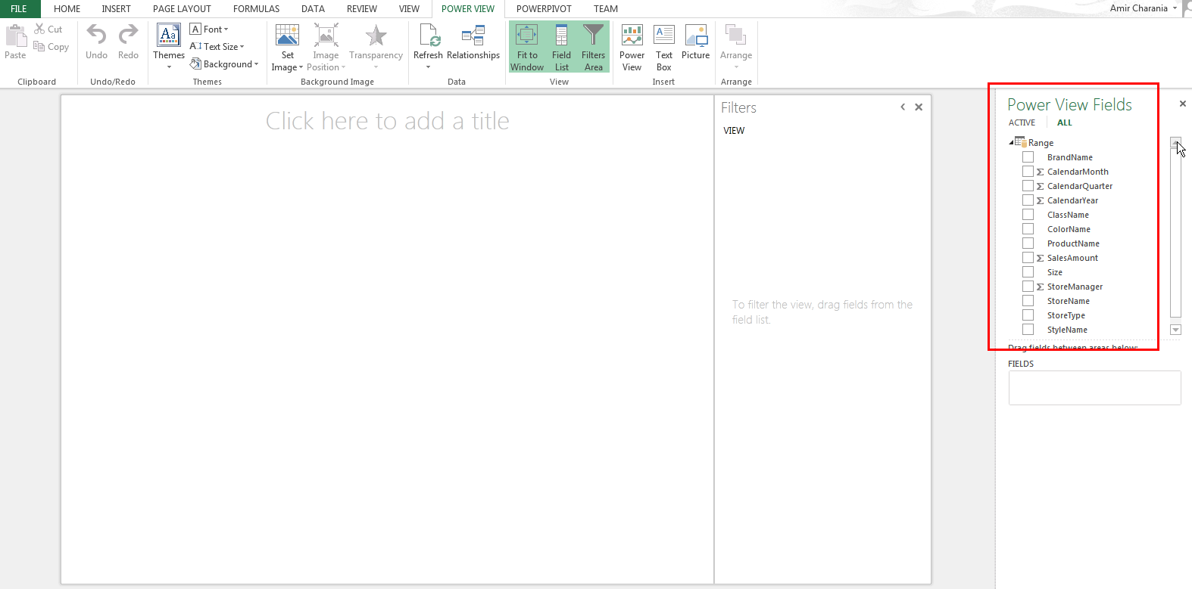Click the field list scroll up arrow
This screenshot has height=589, width=1192.
point(1175,142)
